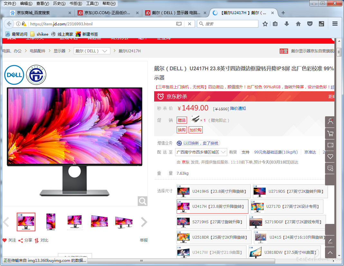This screenshot has height=266, width=344.
Task: Click the browser search input field
Action: point(228,24)
